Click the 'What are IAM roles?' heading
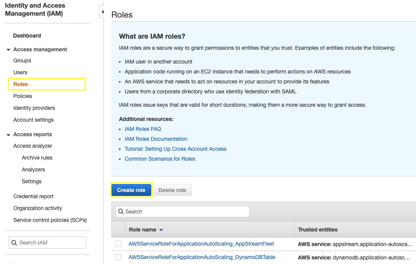The height and width of the screenshot is (264, 416). 152,36
